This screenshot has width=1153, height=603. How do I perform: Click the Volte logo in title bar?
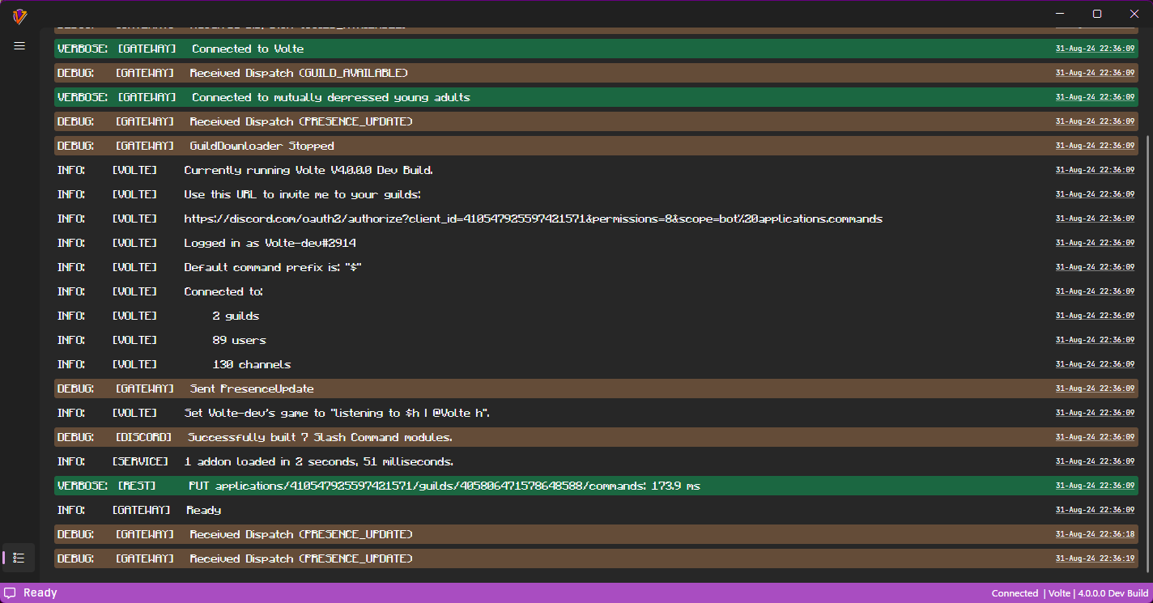click(x=19, y=16)
